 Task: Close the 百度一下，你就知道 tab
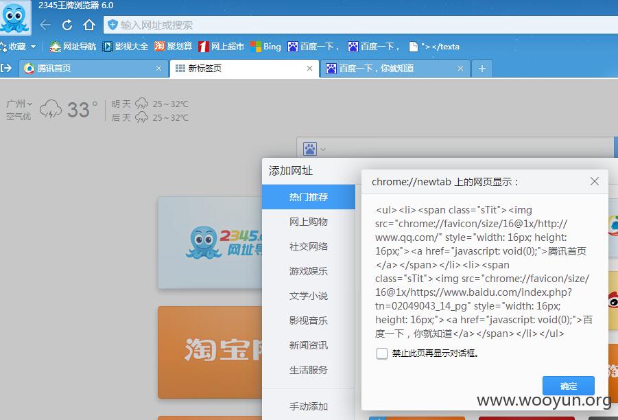click(x=460, y=69)
